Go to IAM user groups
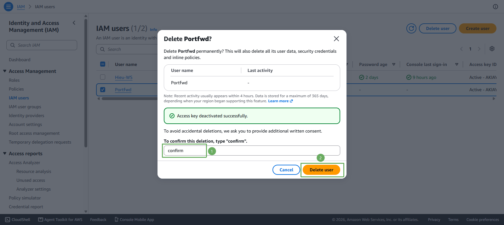The width and height of the screenshot is (504, 225). tap(25, 107)
